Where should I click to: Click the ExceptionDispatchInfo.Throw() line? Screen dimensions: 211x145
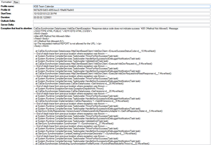69,88
